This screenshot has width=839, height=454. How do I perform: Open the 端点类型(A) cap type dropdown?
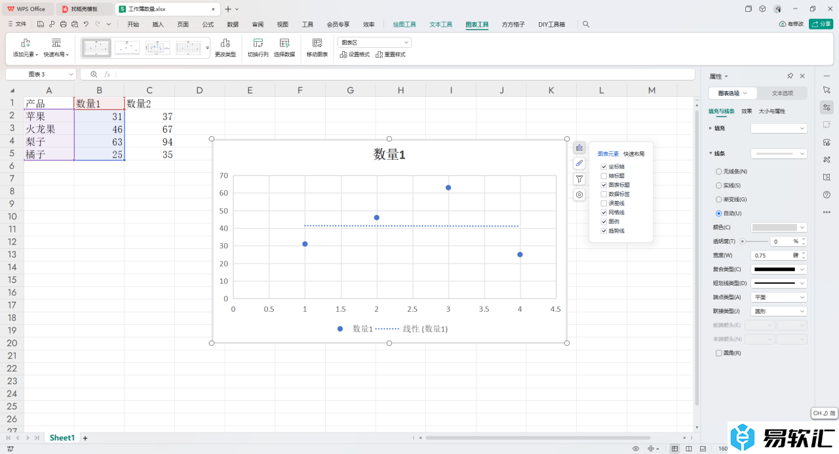(x=779, y=297)
